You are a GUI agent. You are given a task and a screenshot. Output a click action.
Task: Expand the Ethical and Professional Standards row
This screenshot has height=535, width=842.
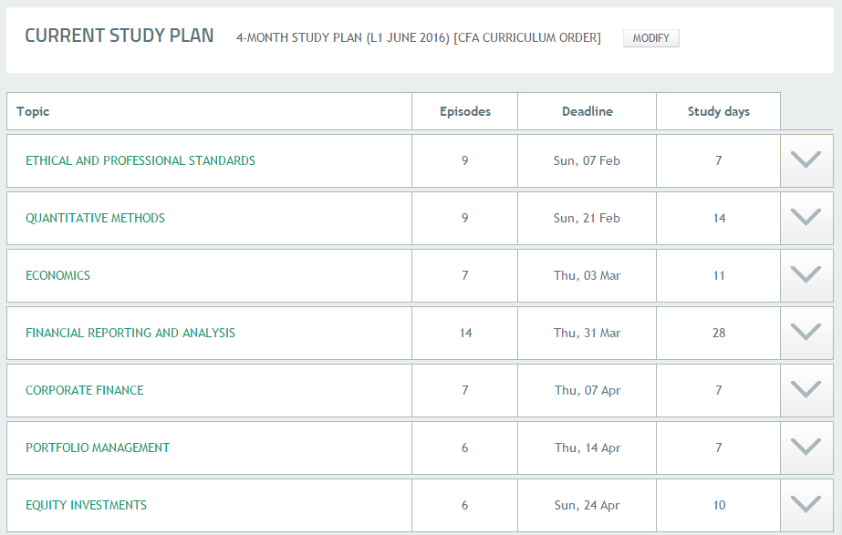[x=806, y=160]
